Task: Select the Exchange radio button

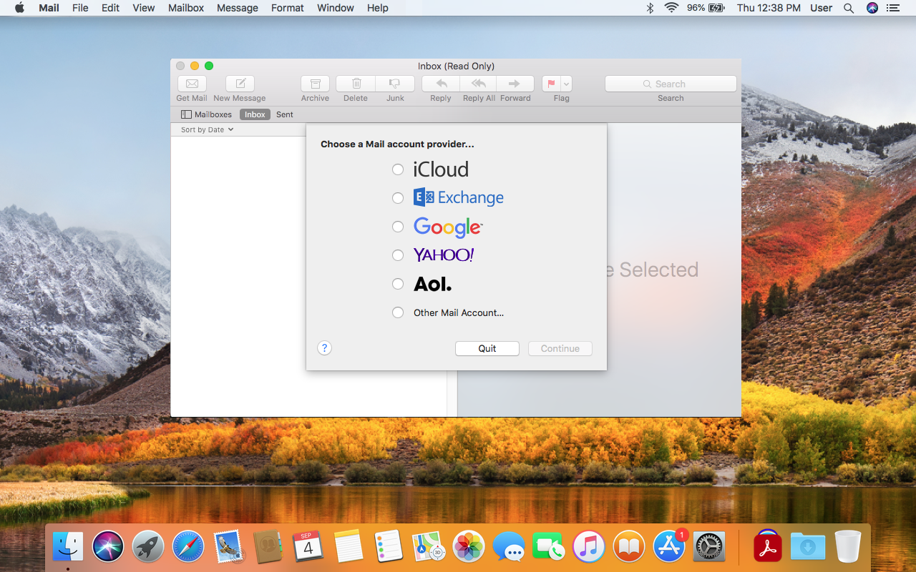Action: point(398,198)
